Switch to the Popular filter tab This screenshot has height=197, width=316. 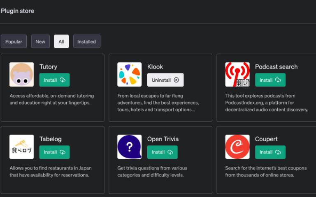[x=14, y=41]
